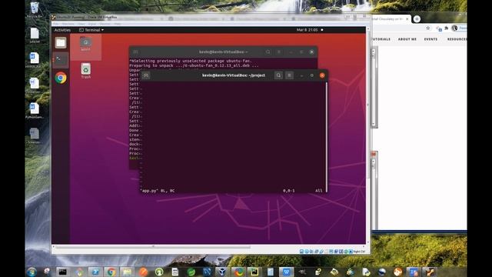Open Files from the Ubuntu dock
This screenshot has width=492, height=277.
61,43
